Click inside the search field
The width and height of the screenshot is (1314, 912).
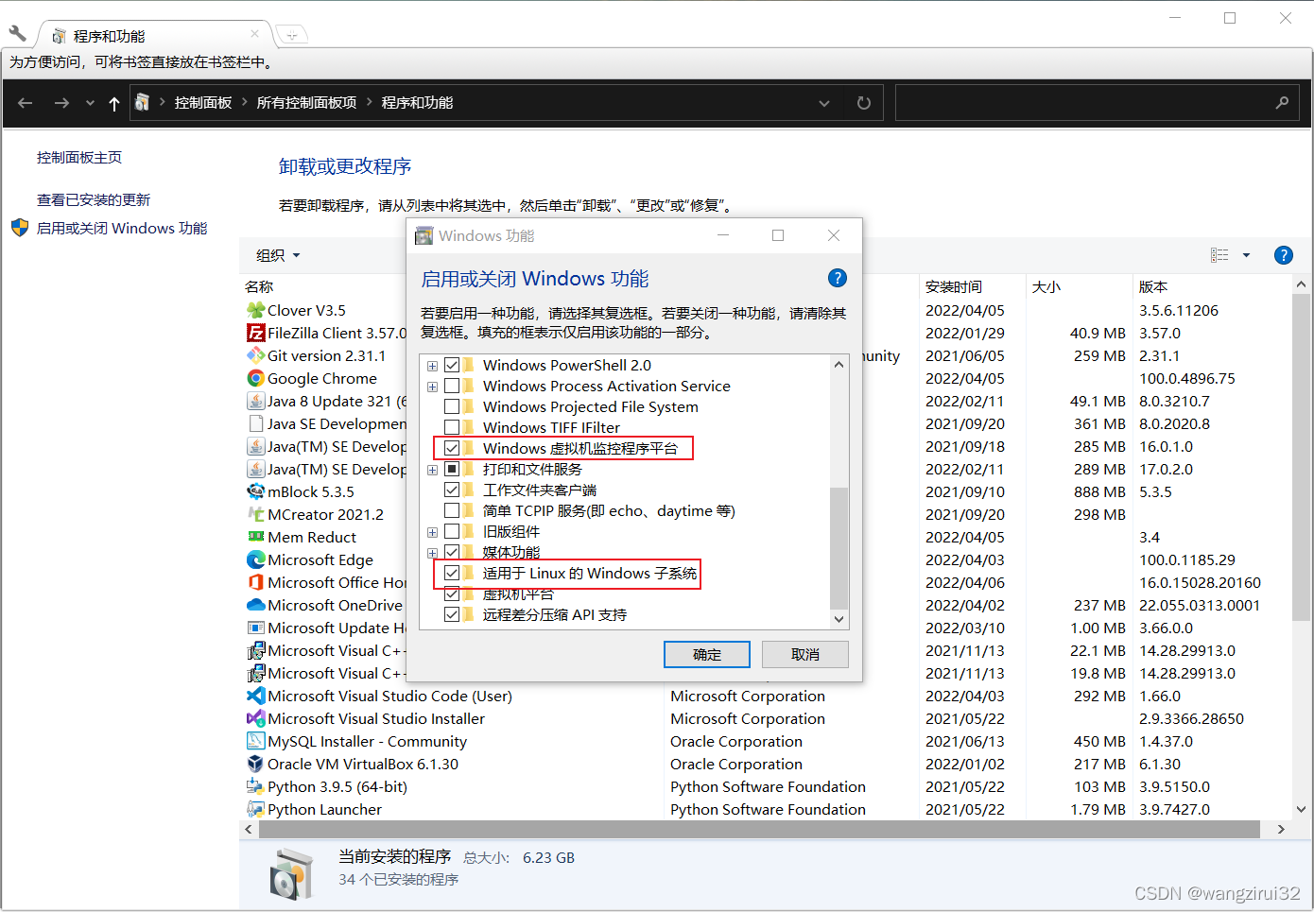[x=1087, y=102]
